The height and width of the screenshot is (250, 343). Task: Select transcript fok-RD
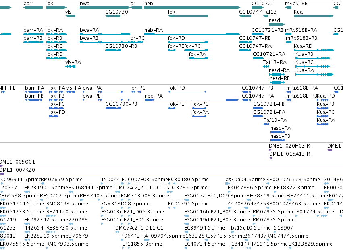pos(176,38)
